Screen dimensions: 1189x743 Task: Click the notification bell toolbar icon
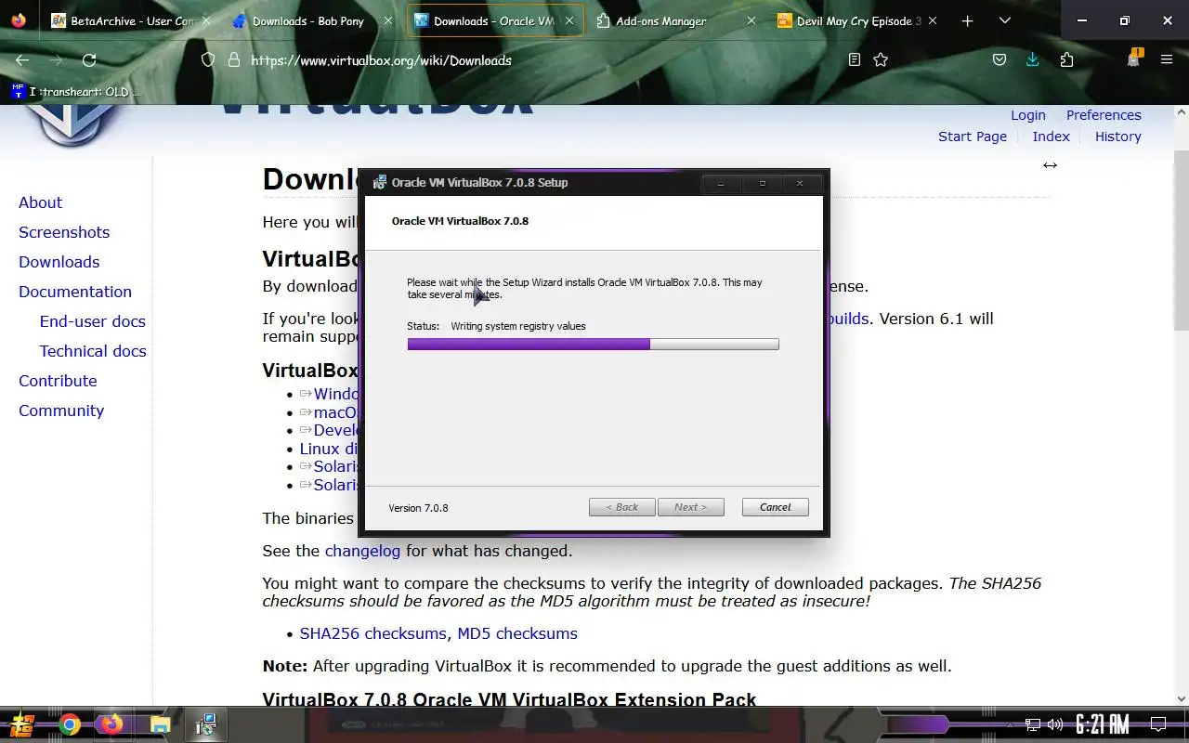(1133, 59)
